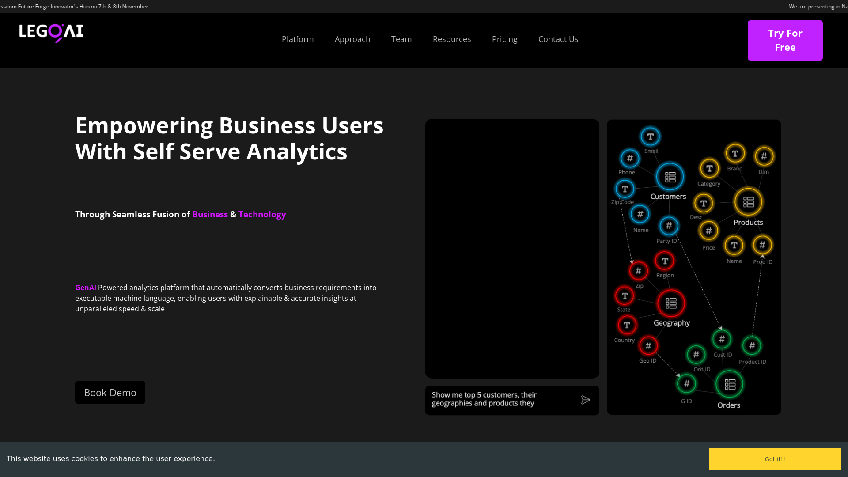
Task: Click the Book Demo button
Action: pyautogui.click(x=110, y=392)
